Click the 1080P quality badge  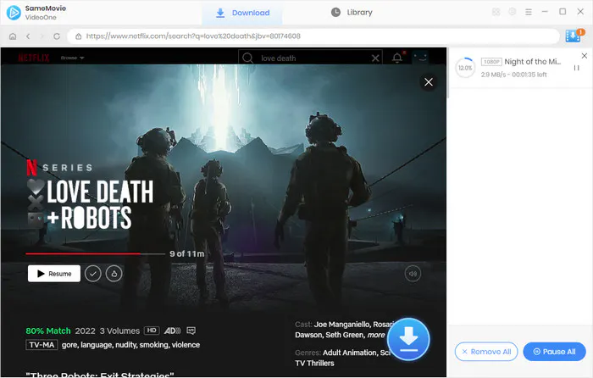tap(491, 62)
